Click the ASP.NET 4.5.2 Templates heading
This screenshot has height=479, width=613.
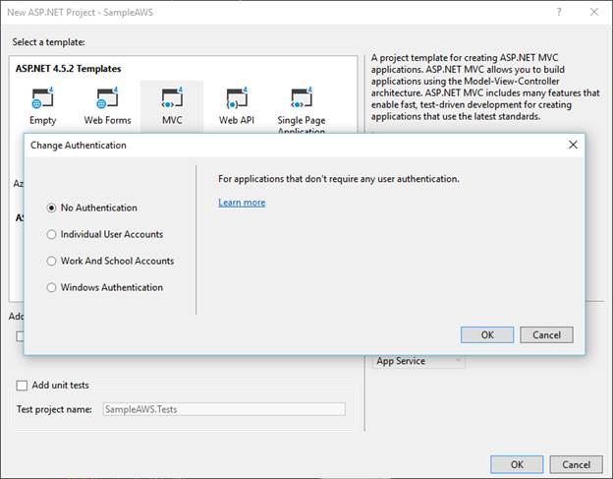click(x=68, y=69)
